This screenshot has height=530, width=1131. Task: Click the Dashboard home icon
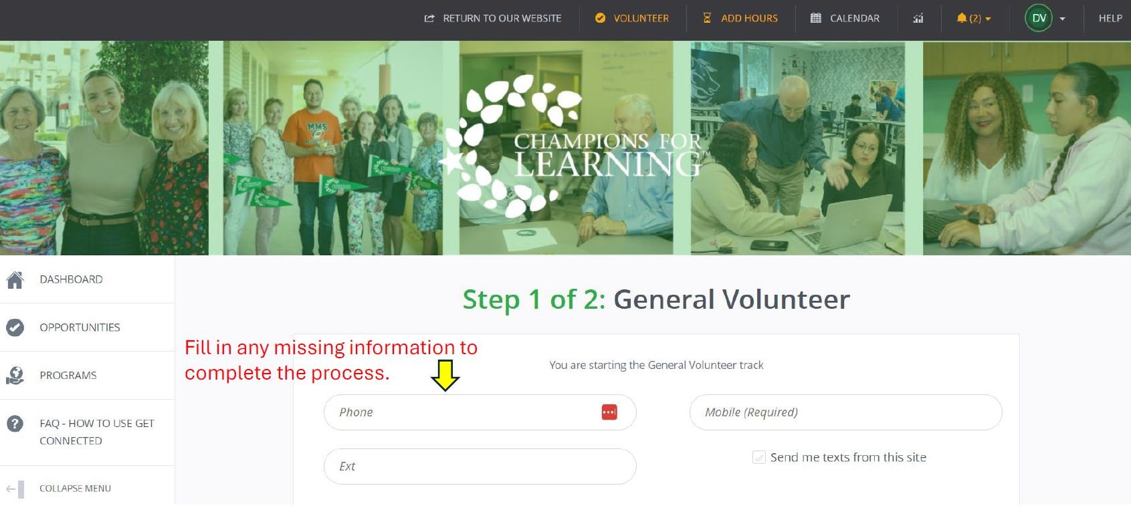pos(15,279)
